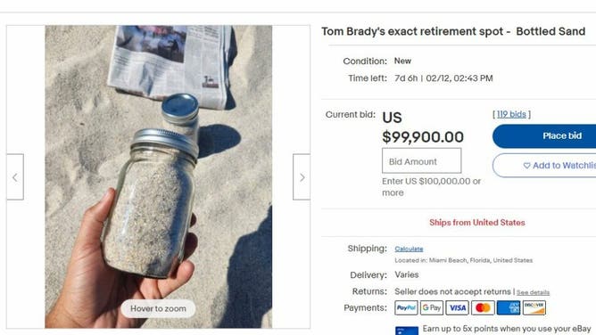
Task: Show next listing photo with right arrow
Action: pos(302,176)
